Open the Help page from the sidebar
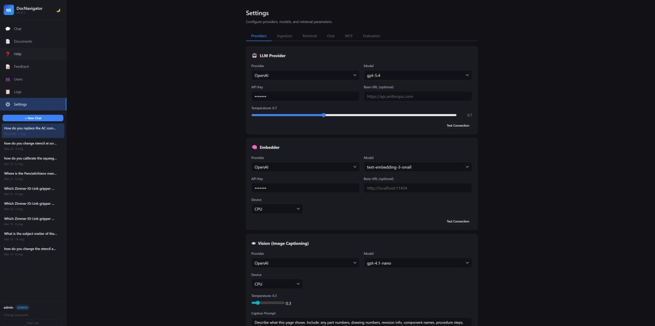This screenshot has width=655, height=326. 33,54
